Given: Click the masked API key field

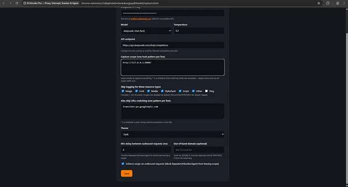Looking at the screenshot, I should click(x=173, y=13).
